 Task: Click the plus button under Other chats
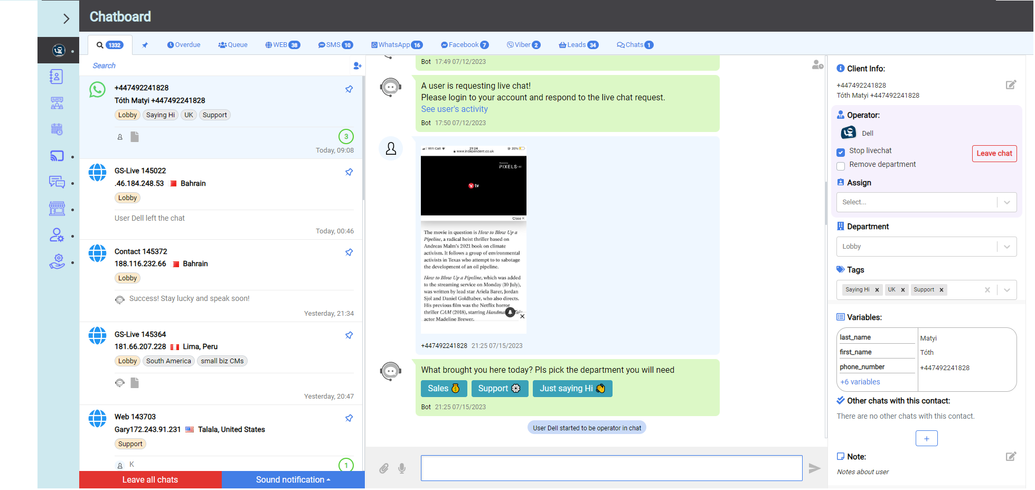(x=926, y=438)
